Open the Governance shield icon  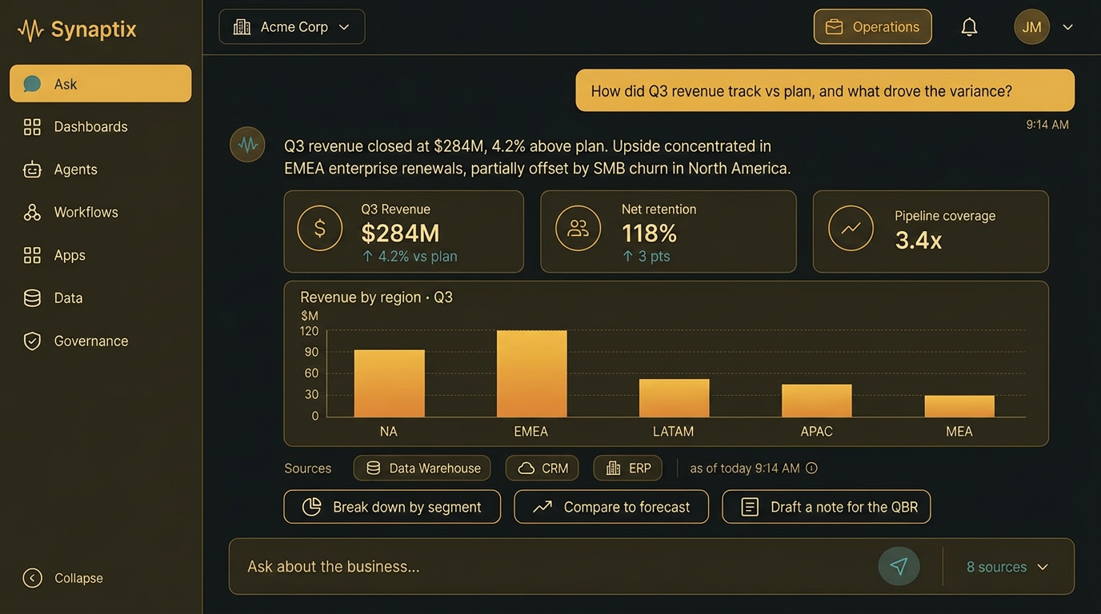point(32,341)
